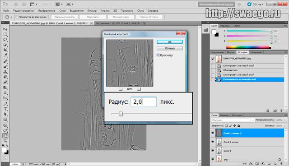The height and width of the screenshot is (166, 289).
Task: Click the Радиус slider handle
Action: click(x=121, y=114)
